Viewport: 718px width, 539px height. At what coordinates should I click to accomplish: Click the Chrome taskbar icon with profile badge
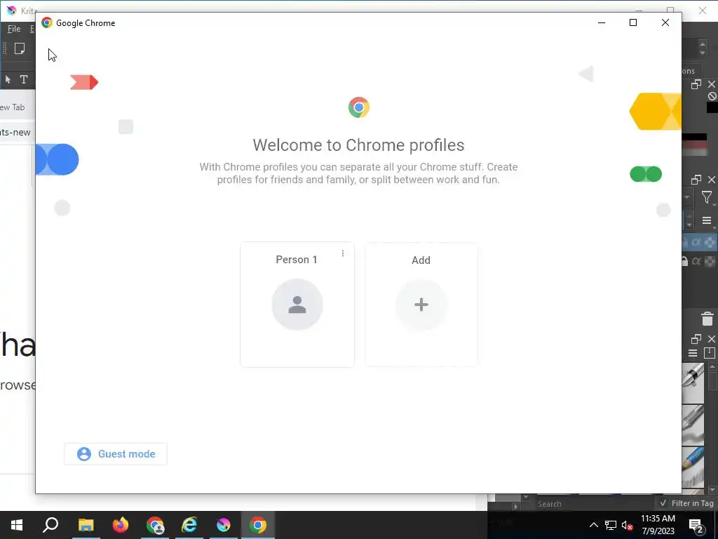pos(155,525)
